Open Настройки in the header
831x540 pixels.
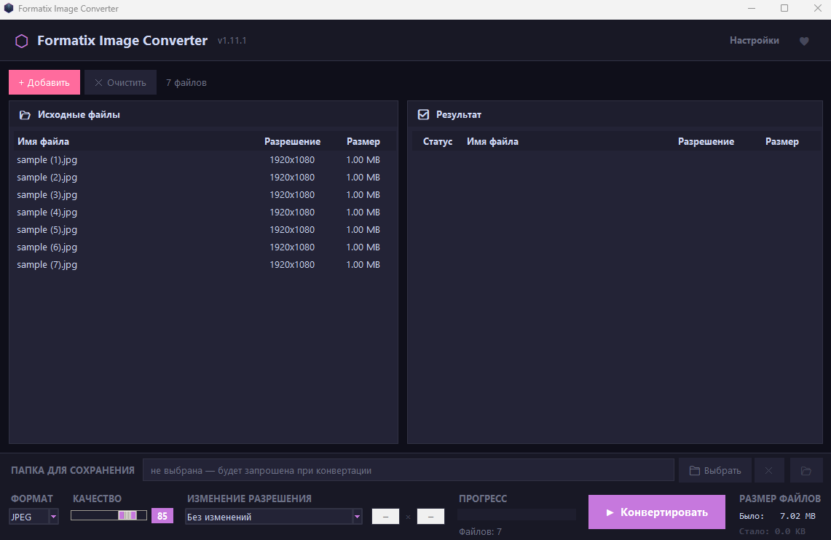coord(754,40)
